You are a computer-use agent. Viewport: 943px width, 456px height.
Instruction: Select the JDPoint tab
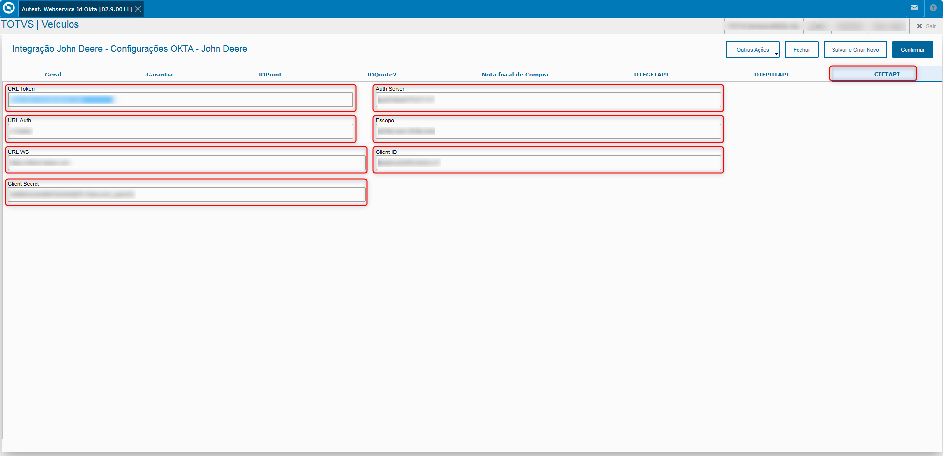click(x=270, y=75)
